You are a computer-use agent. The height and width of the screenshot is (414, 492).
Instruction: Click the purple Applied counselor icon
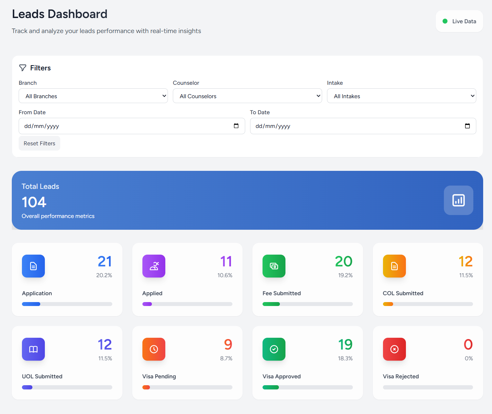tap(154, 266)
